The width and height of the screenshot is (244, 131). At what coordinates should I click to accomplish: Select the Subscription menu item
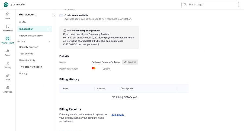click(x=35, y=29)
